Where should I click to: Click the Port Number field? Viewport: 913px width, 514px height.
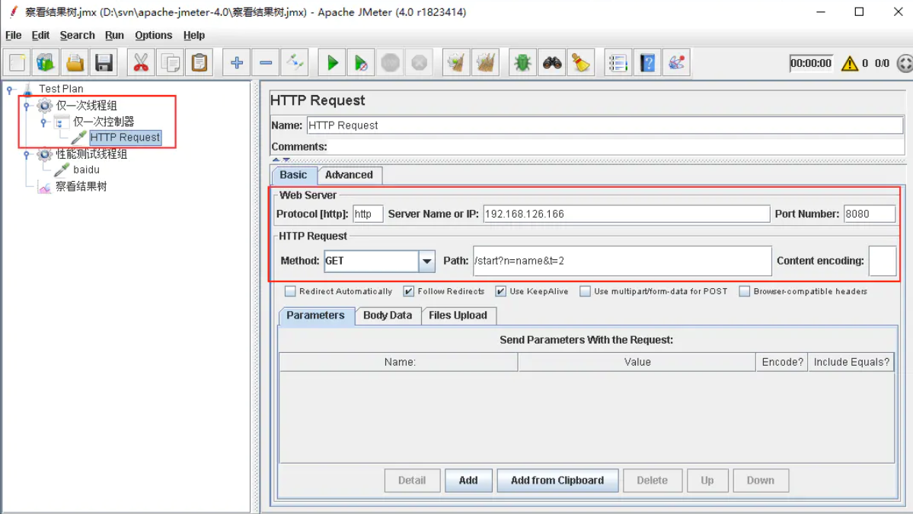pyautogui.click(x=870, y=214)
